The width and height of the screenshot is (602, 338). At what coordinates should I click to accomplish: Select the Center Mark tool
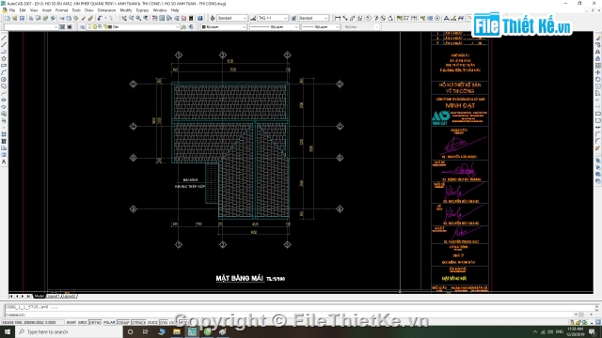[437, 18]
